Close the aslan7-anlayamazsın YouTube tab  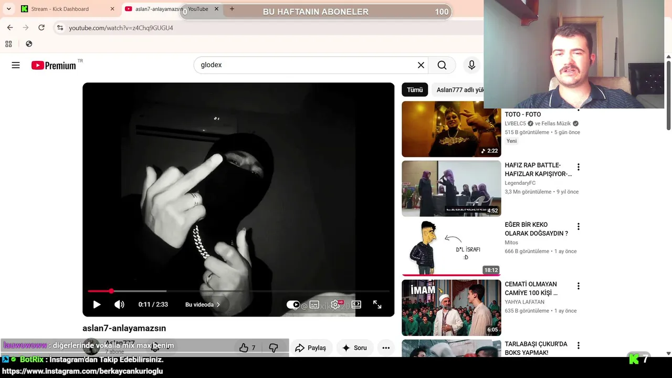[216, 9]
